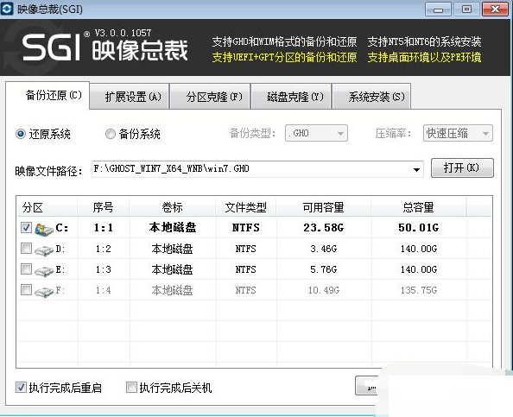Click the 打开(K) button
The height and width of the screenshot is (417, 513).
coord(462,167)
